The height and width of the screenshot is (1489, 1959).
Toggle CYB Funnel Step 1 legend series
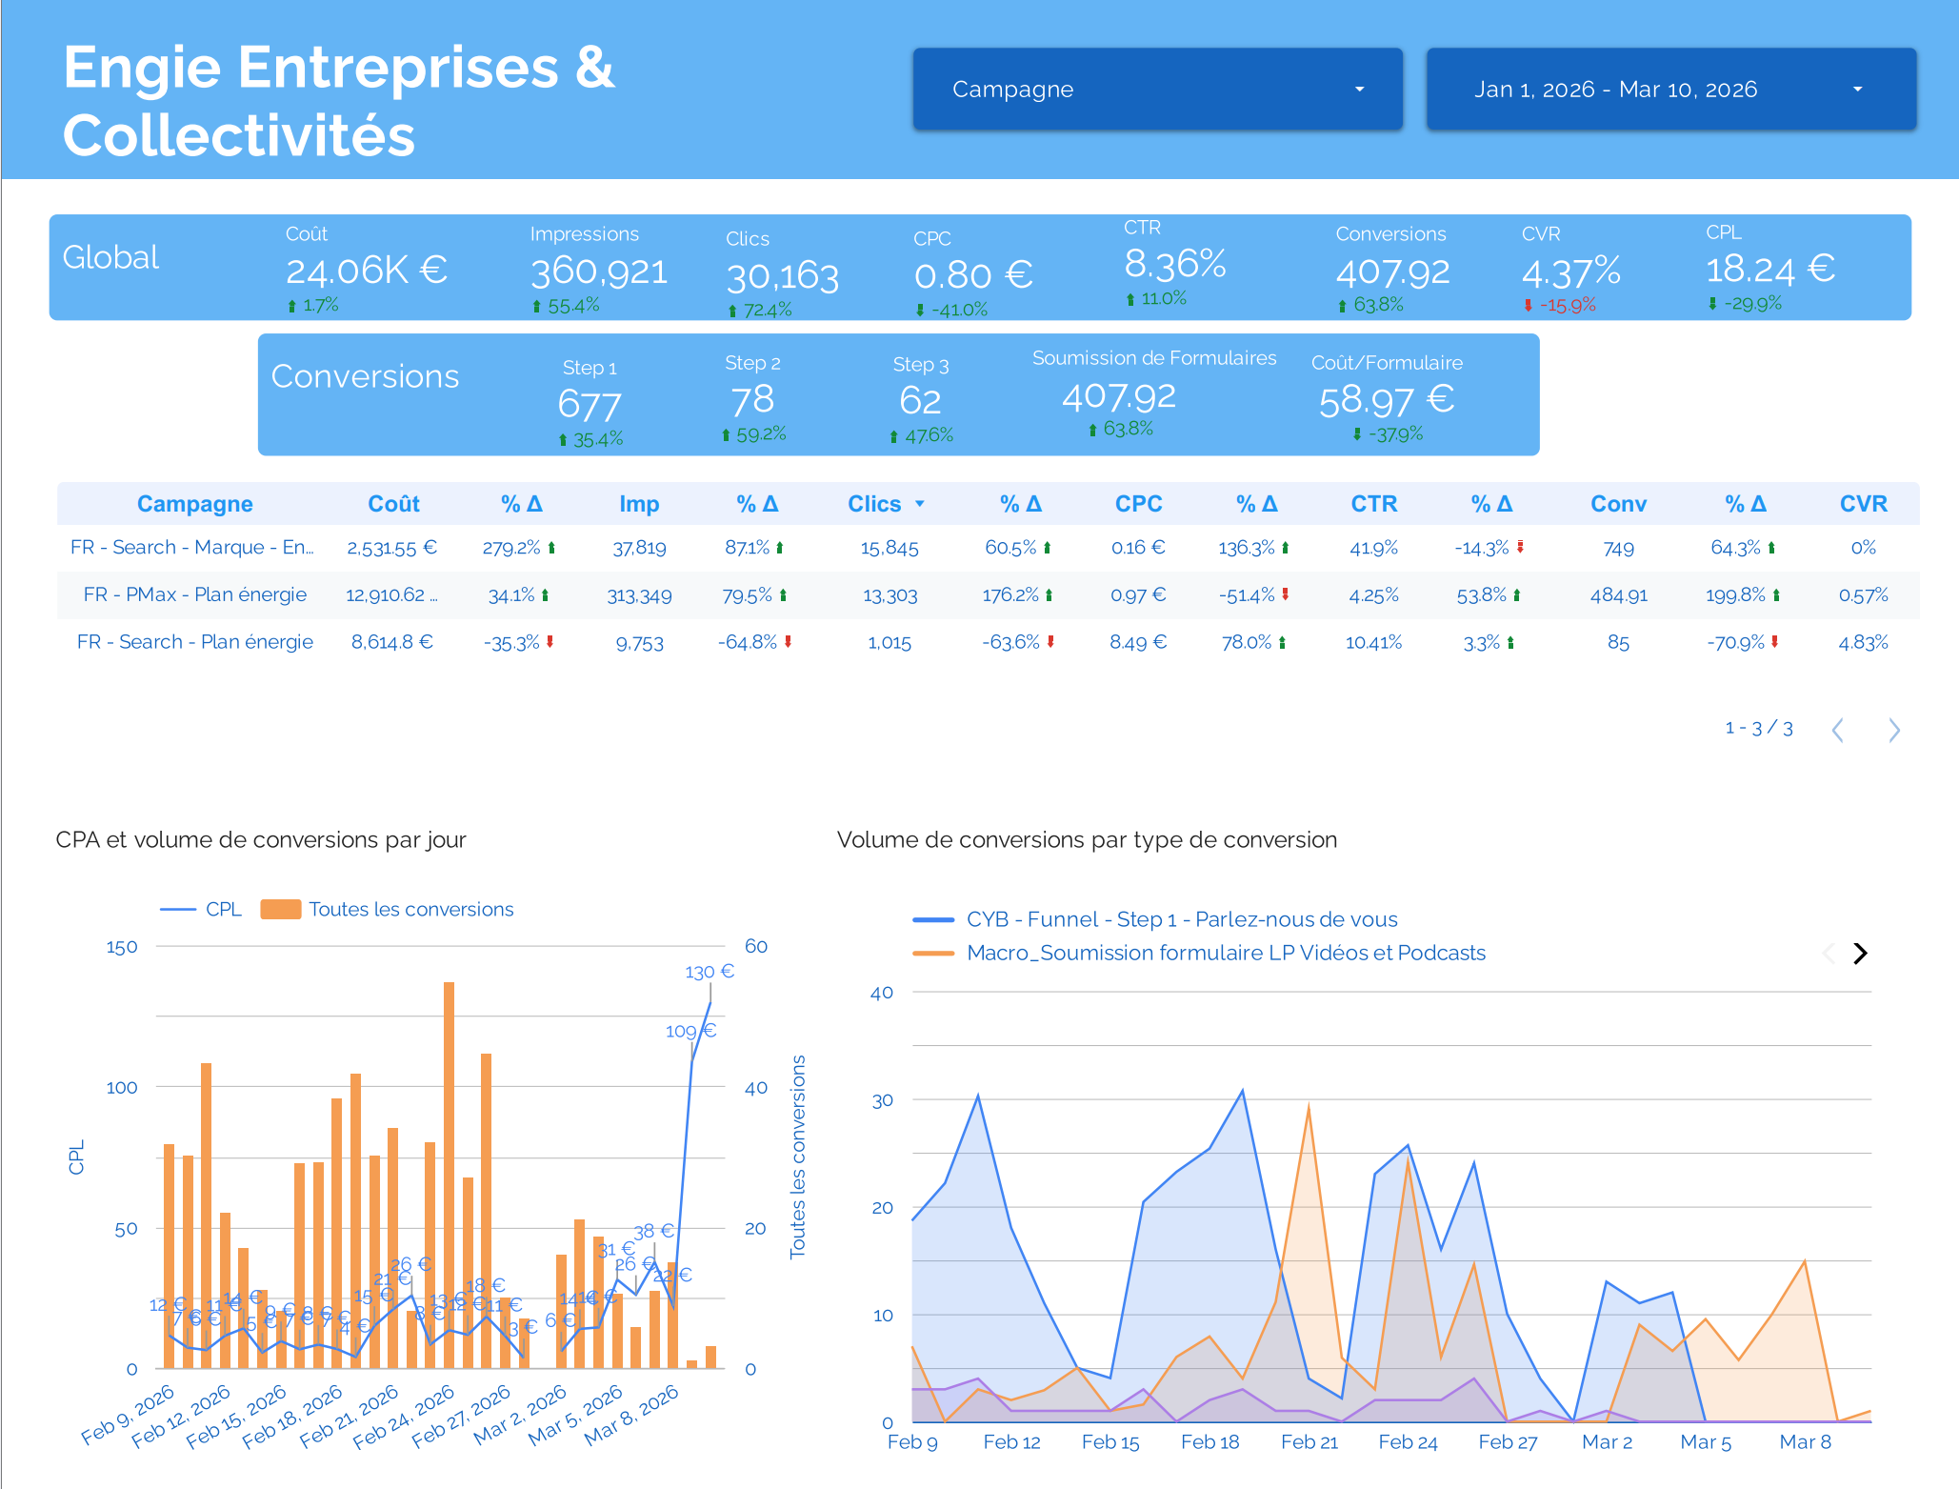(1181, 919)
